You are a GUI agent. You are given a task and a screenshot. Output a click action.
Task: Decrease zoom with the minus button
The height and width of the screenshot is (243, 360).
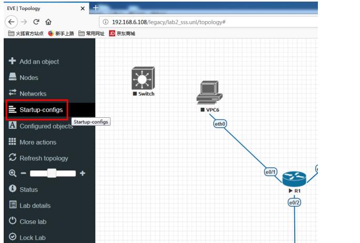click(23, 173)
